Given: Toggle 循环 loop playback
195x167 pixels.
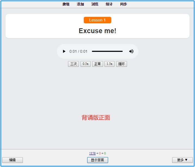Looking at the screenshot, I should (x=122, y=64).
